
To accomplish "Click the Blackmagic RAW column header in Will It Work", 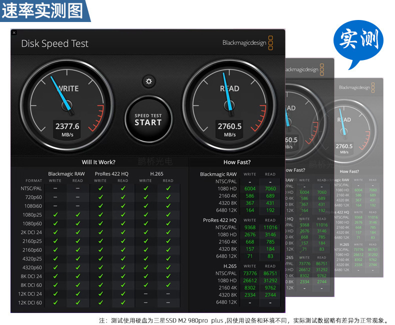I will tap(66, 174).
